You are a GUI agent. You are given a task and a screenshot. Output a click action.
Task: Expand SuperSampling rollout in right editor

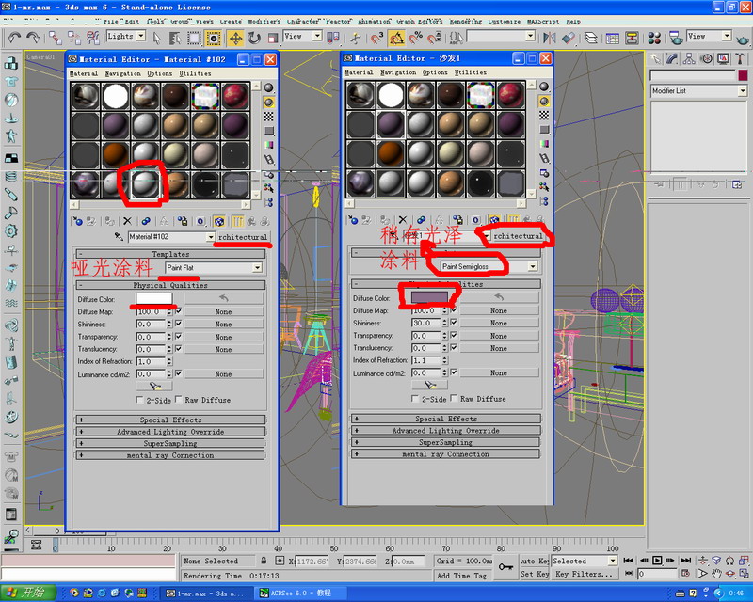(x=445, y=442)
